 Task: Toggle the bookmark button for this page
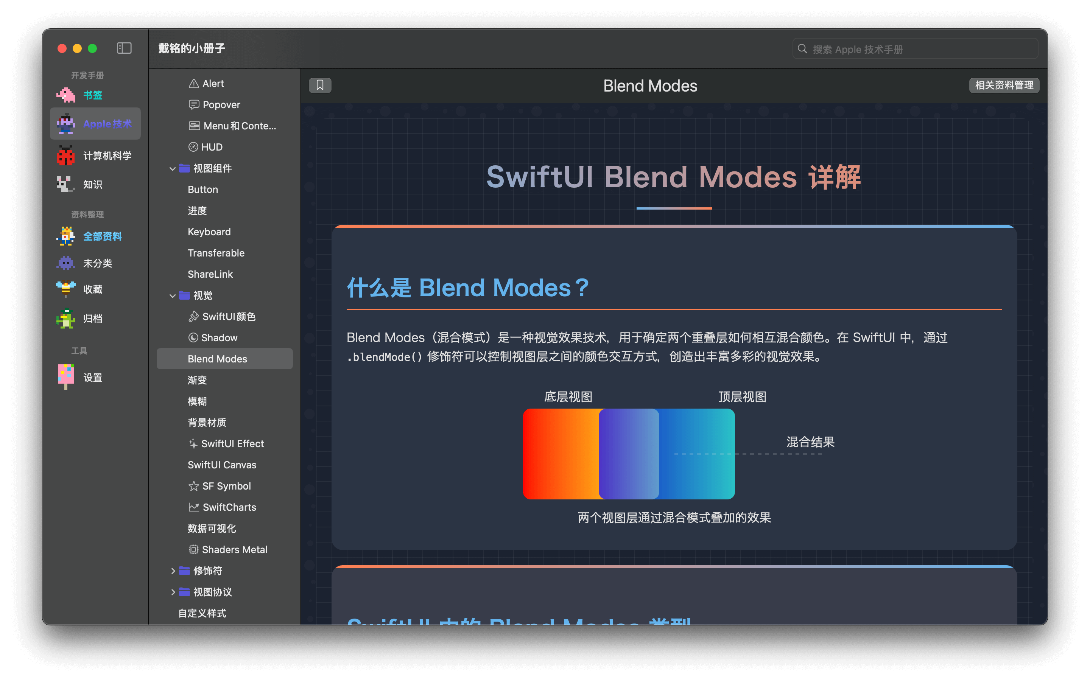tap(320, 85)
